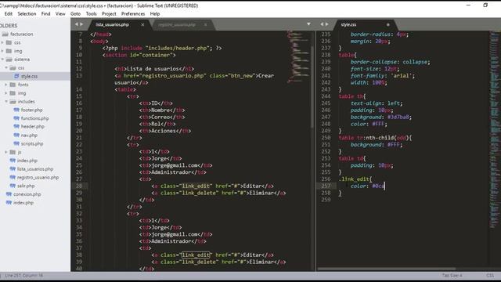Click line number 257 in right gutter
This screenshot has width=501, height=282.
pos(326,186)
